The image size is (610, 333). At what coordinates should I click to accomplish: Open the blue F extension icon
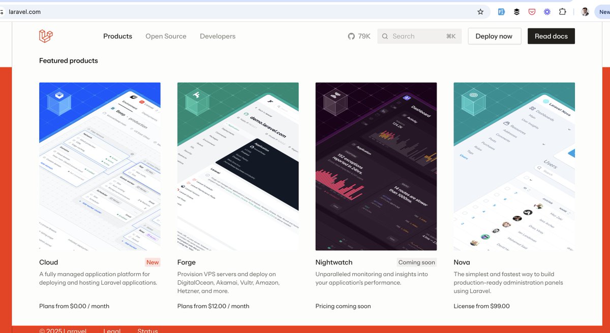pos(501,12)
